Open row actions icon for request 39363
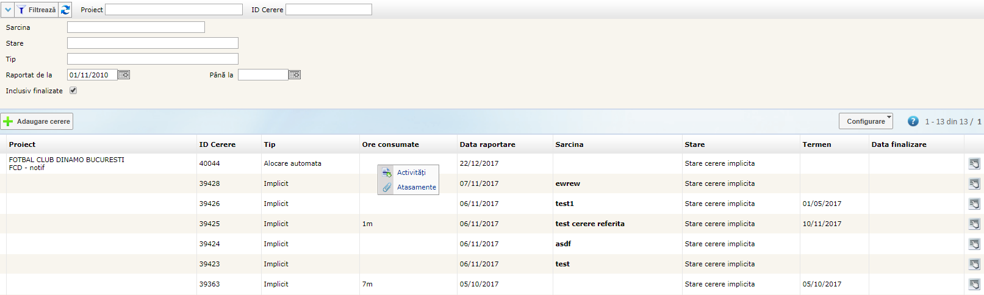This screenshot has width=984, height=295. pos(974,284)
